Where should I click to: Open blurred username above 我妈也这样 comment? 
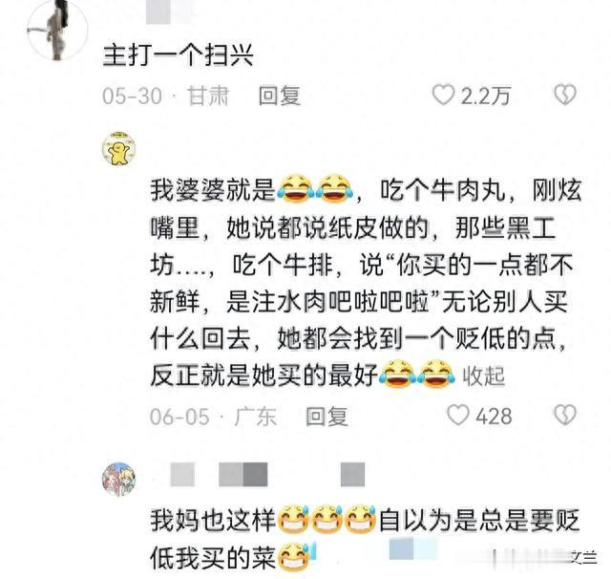coord(267,475)
